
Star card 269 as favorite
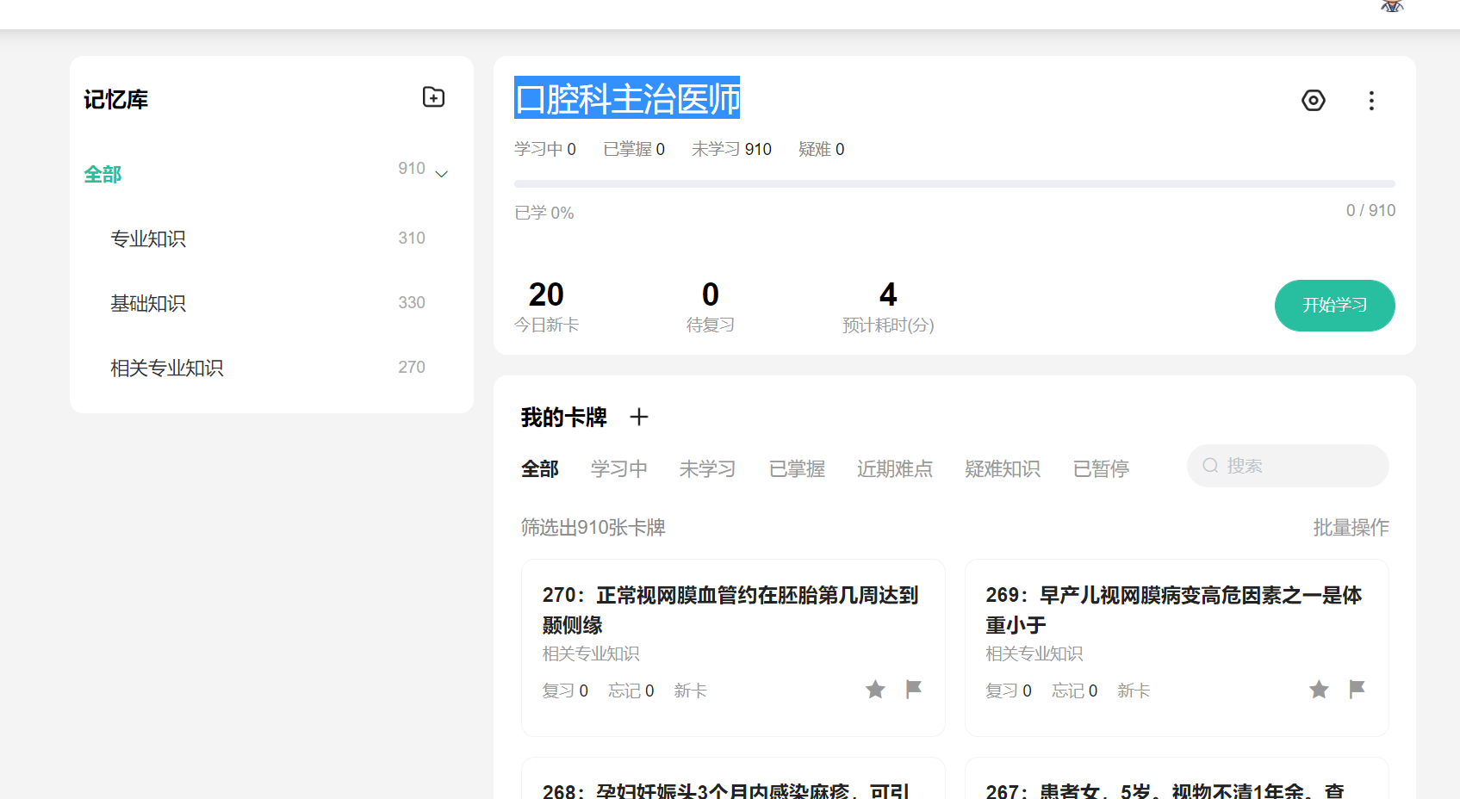click(x=1319, y=690)
